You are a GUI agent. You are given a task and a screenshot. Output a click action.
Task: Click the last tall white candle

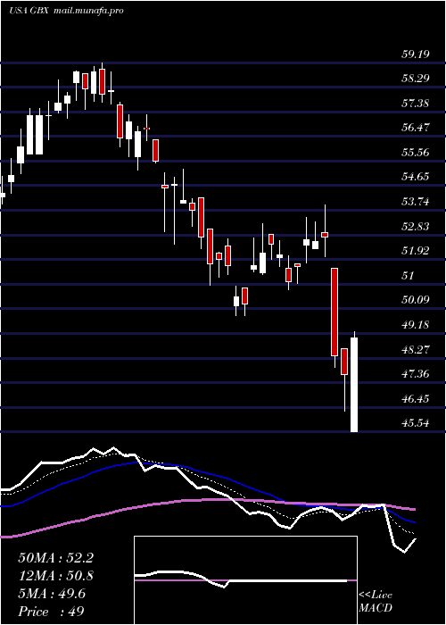click(354, 385)
